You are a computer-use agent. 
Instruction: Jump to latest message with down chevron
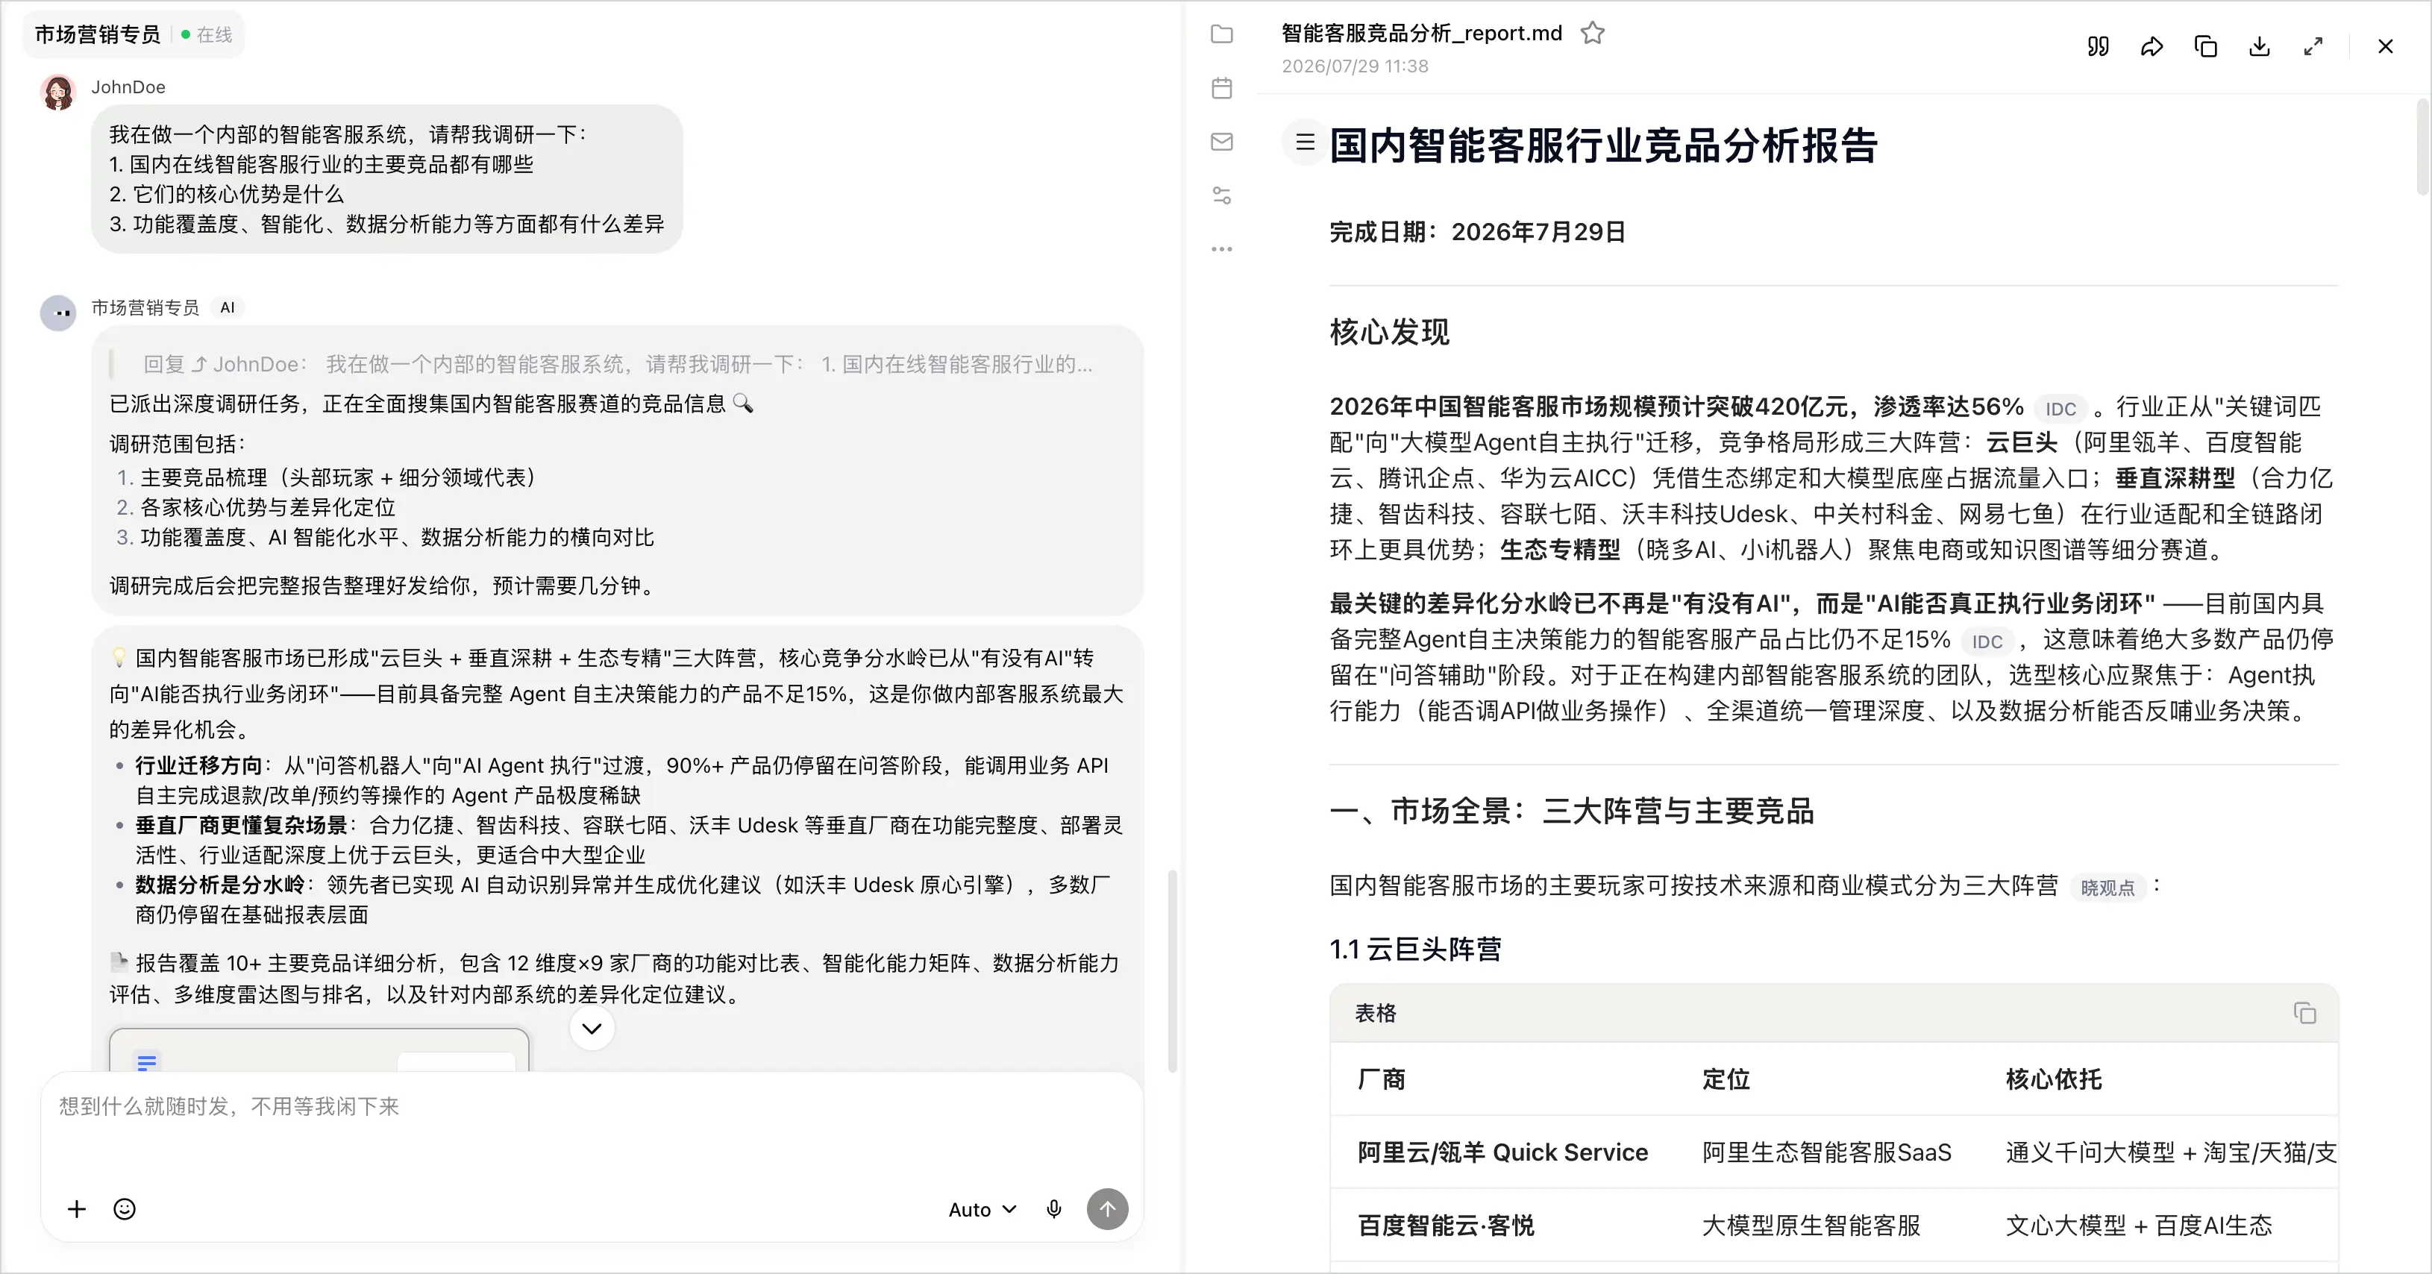(592, 1029)
